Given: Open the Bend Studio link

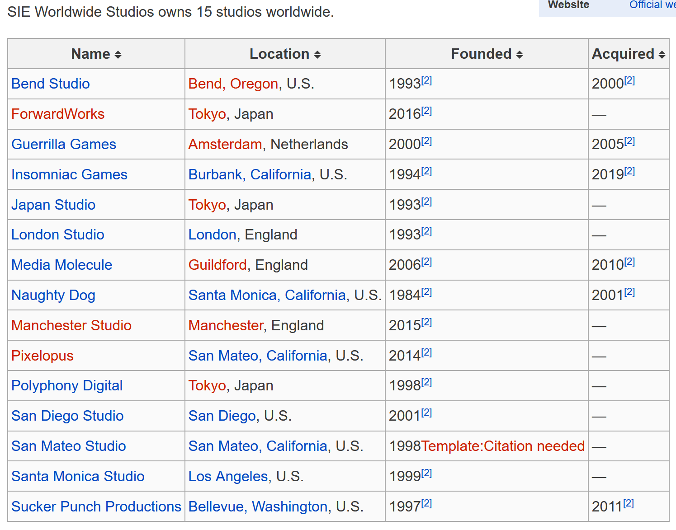Looking at the screenshot, I should 51,84.
